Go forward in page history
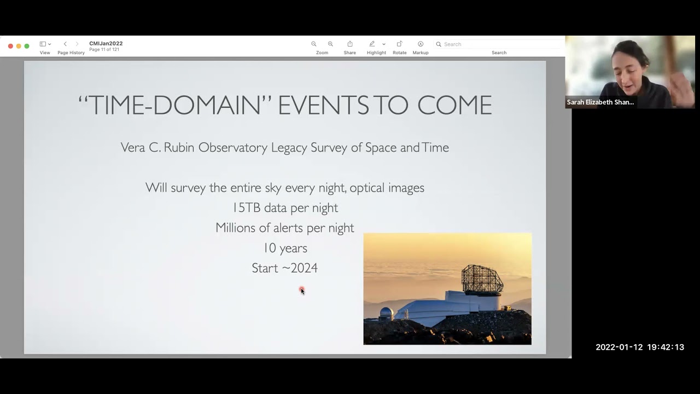700x394 pixels. click(77, 44)
